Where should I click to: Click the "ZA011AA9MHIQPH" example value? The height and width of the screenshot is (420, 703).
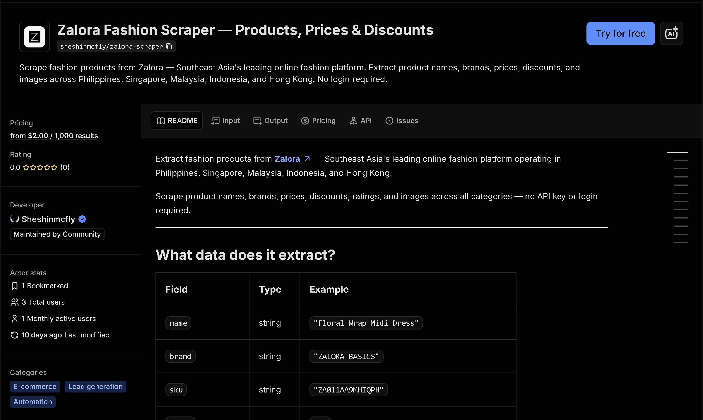pos(348,390)
